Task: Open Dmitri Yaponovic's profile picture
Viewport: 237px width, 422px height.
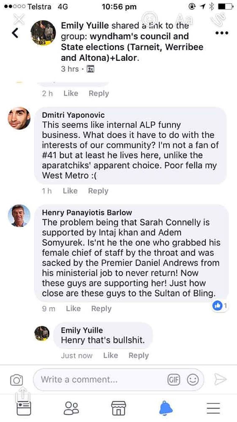Action: [19, 118]
